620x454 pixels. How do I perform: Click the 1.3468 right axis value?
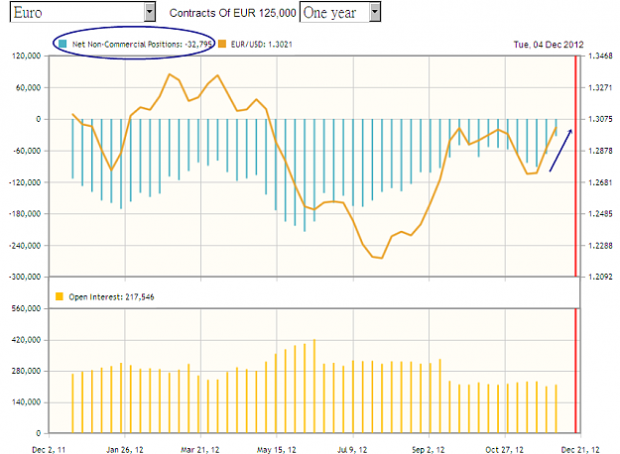pyautogui.click(x=600, y=56)
